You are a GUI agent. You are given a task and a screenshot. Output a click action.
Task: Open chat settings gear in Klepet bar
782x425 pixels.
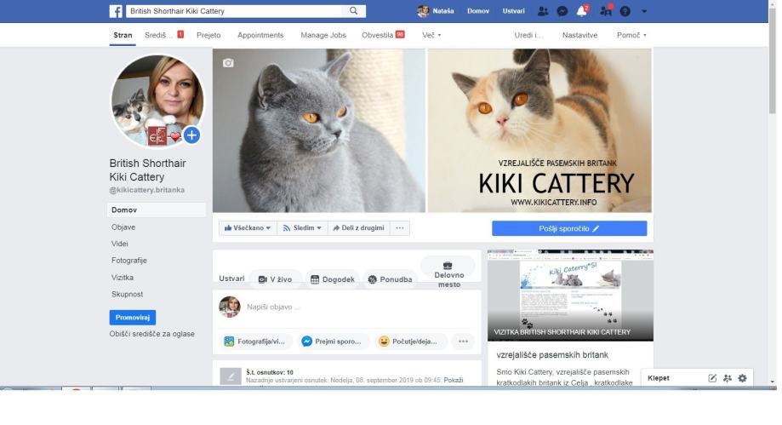(742, 378)
